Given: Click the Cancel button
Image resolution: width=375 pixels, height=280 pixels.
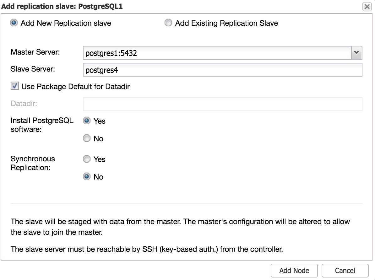Looking at the screenshot, I should pos(345,271).
